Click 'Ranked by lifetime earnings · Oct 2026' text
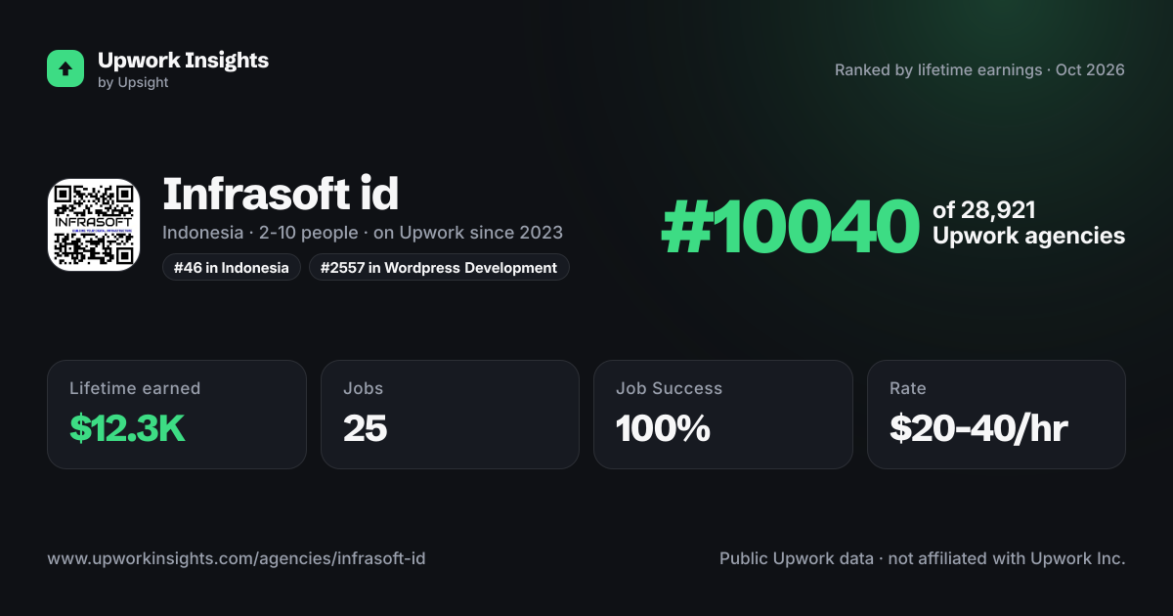The image size is (1173, 616). [x=979, y=70]
